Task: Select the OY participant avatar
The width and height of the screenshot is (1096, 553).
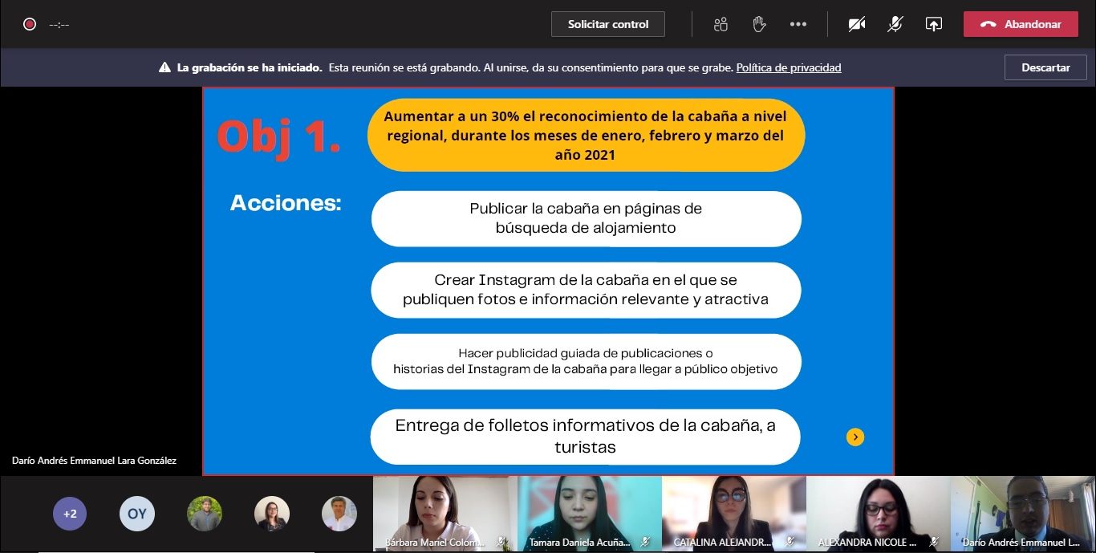Action: coord(137,514)
